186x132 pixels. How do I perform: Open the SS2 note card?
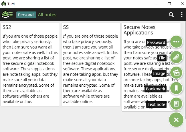click(30, 64)
